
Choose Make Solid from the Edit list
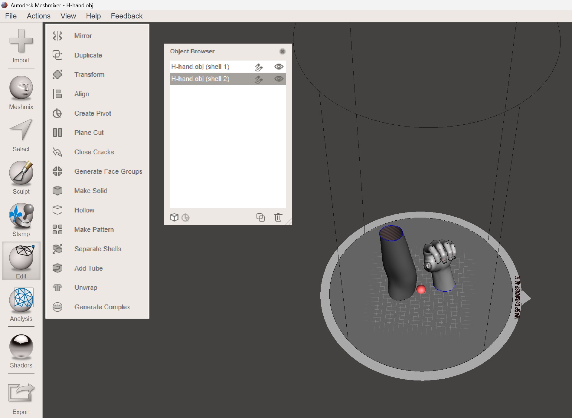pyautogui.click(x=91, y=191)
